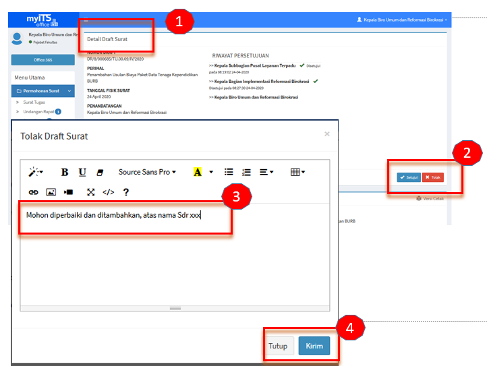Switch the editor to fullscreen mode
This screenshot has height=366, width=487.
point(91,192)
